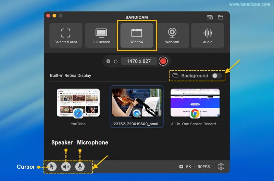Close the Bandicam window

(x=48, y=16)
